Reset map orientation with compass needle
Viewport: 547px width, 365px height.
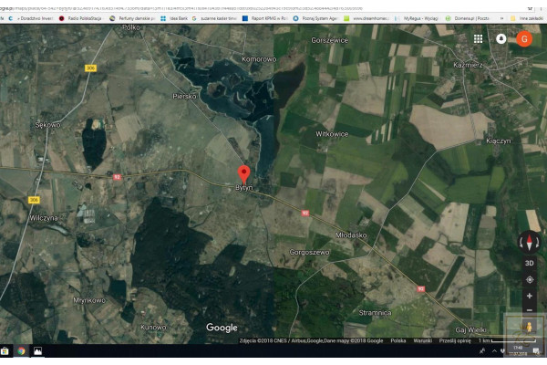pyautogui.click(x=529, y=242)
